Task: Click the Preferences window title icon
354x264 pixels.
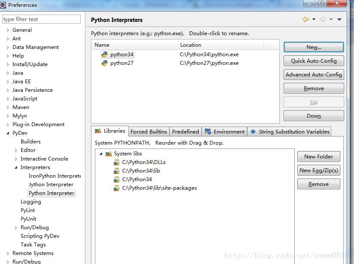Action: tap(3, 5)
